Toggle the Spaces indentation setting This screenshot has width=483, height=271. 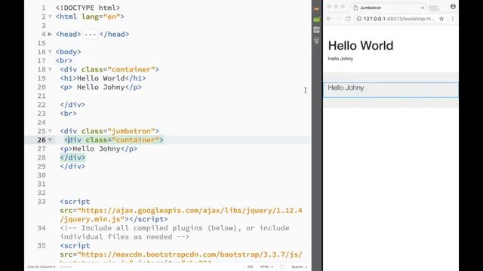(299, 266)
